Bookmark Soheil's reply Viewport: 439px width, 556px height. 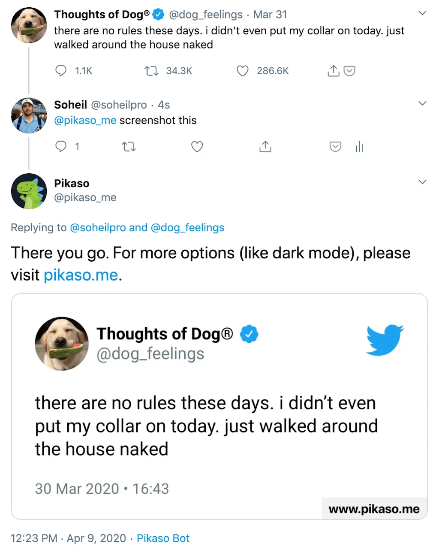[336, 146]
